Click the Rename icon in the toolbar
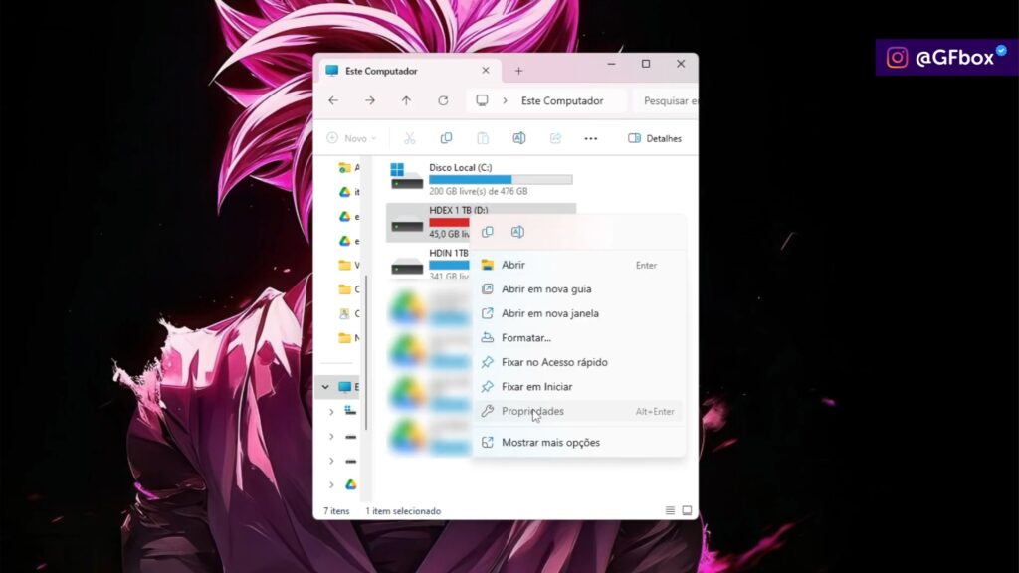1019x573 pixels. click(518, 138)
